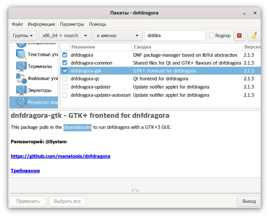Click the Название column header
This screenshot has width=269, height=217.
click(x=100, y=47)
